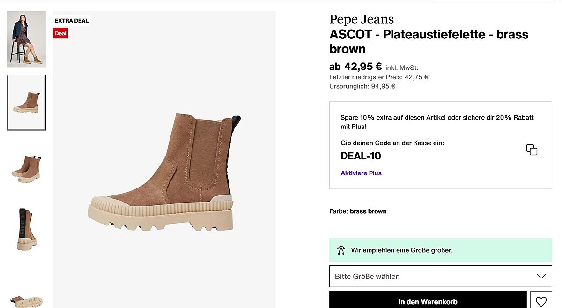Show the back-view thumbnail with Pepe Jeans strap
562x308 pixels.
pos(26,229)
